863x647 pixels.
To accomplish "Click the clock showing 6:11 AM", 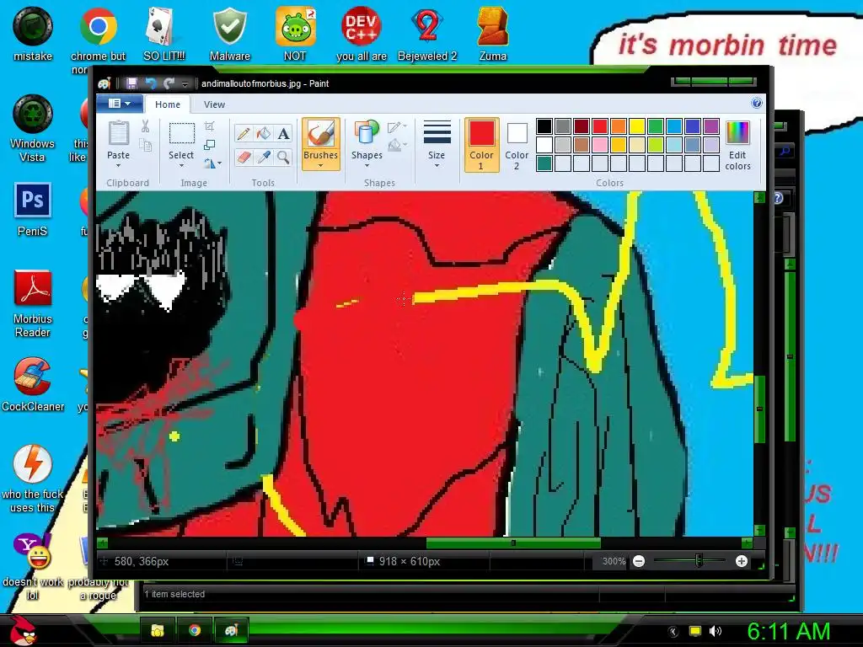I will [788, 631].
